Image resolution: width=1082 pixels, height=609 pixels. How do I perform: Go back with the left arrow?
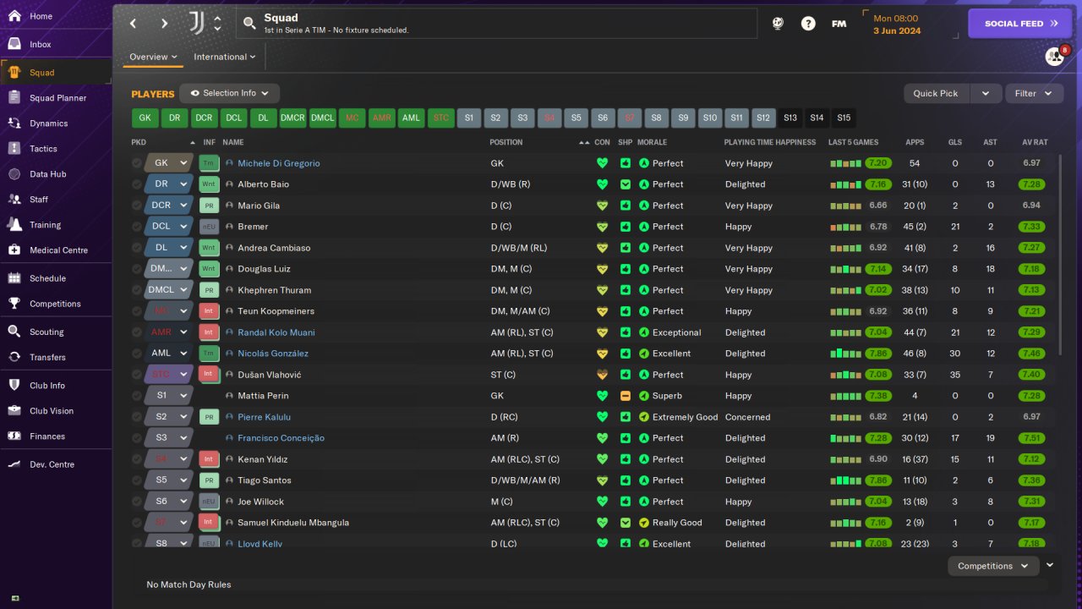[x=133, y=24]
